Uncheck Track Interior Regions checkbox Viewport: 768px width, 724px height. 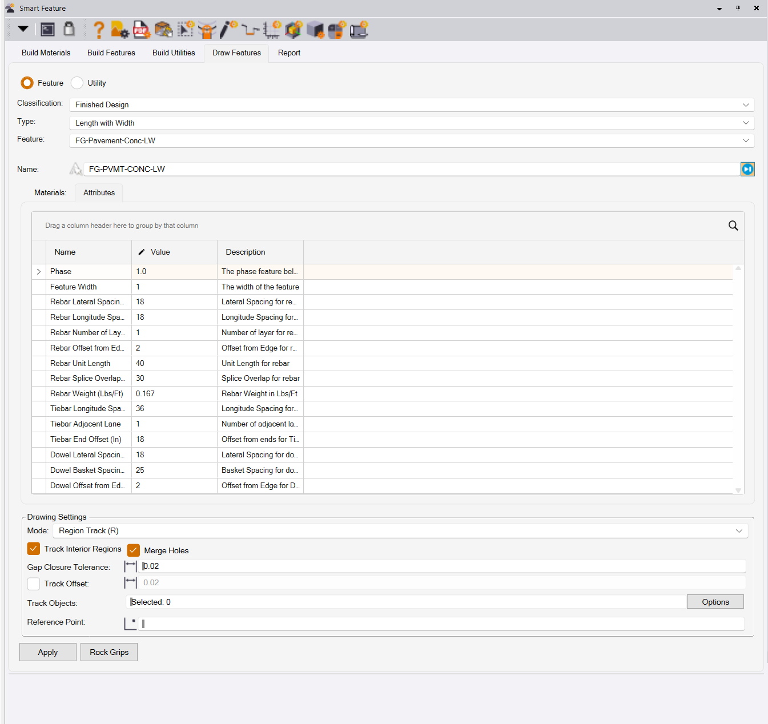[x=34, y=549]
